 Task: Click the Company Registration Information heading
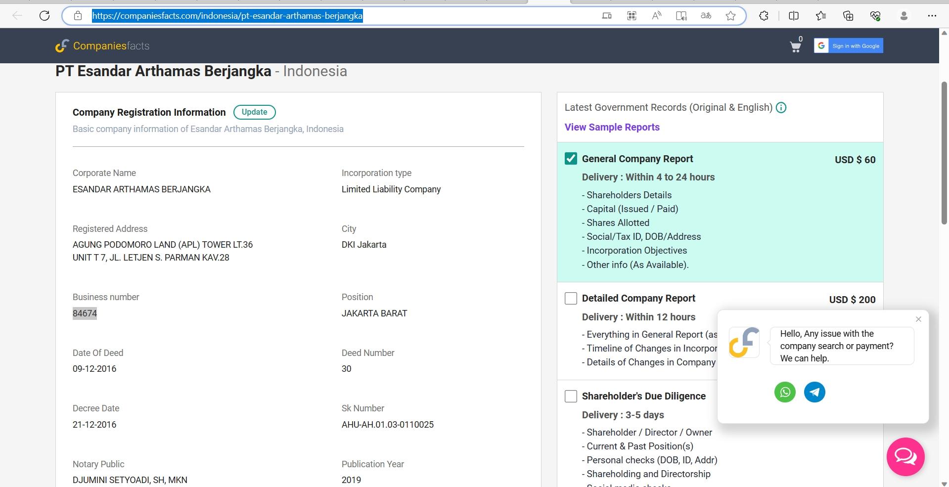149,112
